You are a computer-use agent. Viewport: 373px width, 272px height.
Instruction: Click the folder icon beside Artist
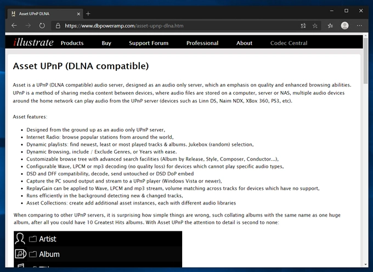(x=33, y=239)
